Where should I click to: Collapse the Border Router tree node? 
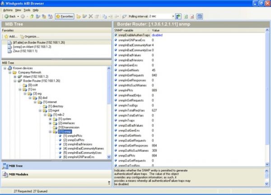pyautogui.click(x=15, y=80)
